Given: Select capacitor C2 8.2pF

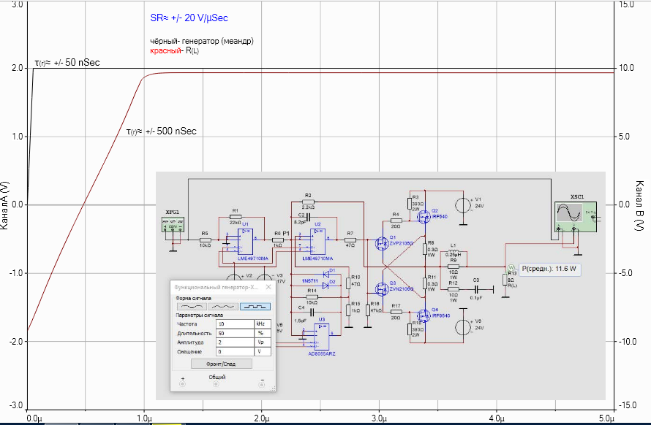Looking at the screenshot, I should (x=308, y=217).
